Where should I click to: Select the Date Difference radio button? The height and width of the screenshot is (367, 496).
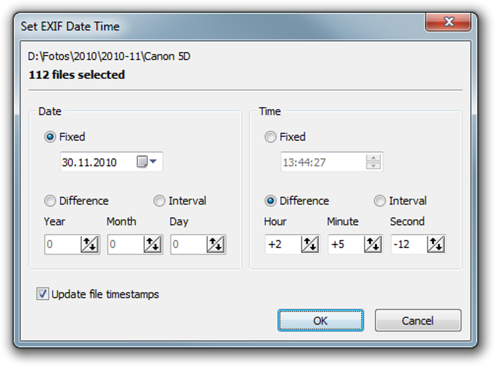click(x=50, y=201)
